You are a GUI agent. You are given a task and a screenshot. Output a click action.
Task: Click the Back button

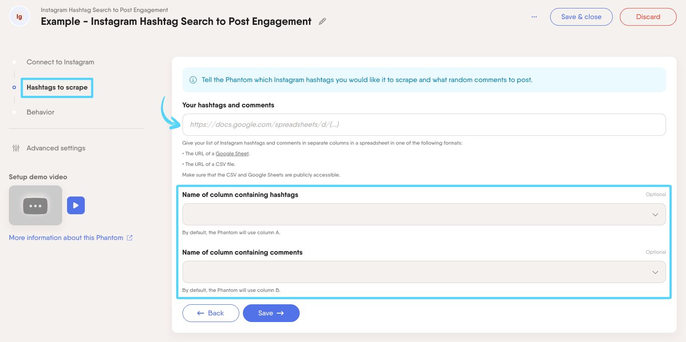click(x=210, y=313)
